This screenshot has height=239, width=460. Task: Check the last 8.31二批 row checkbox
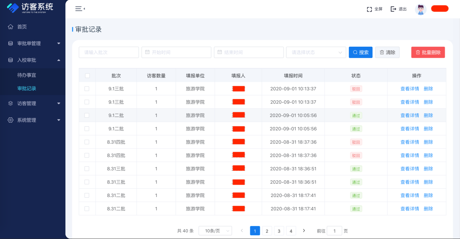(87, 209)
